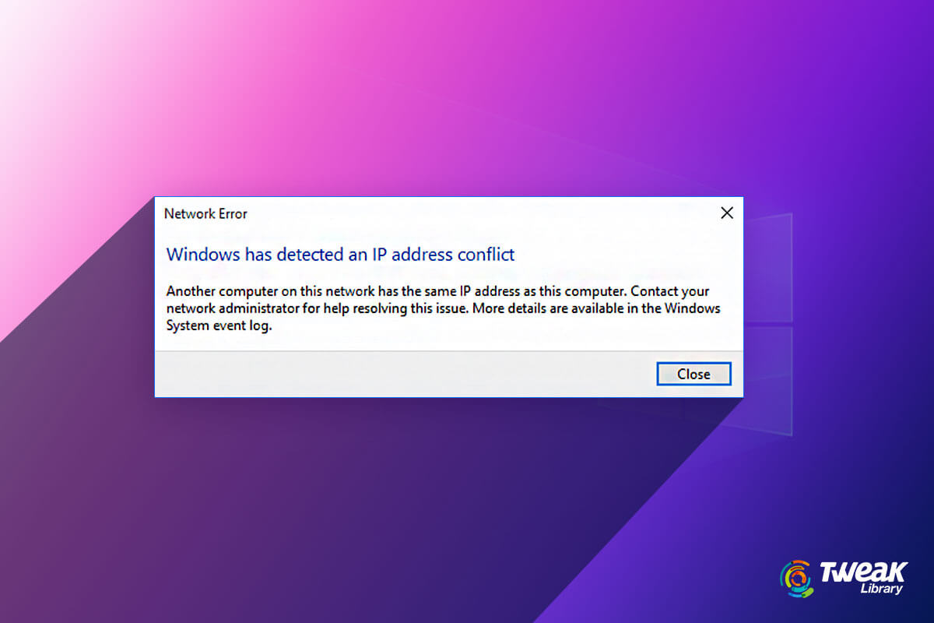
Task: Click the Library text under Tweak
Action: click(x=881, y=589)
